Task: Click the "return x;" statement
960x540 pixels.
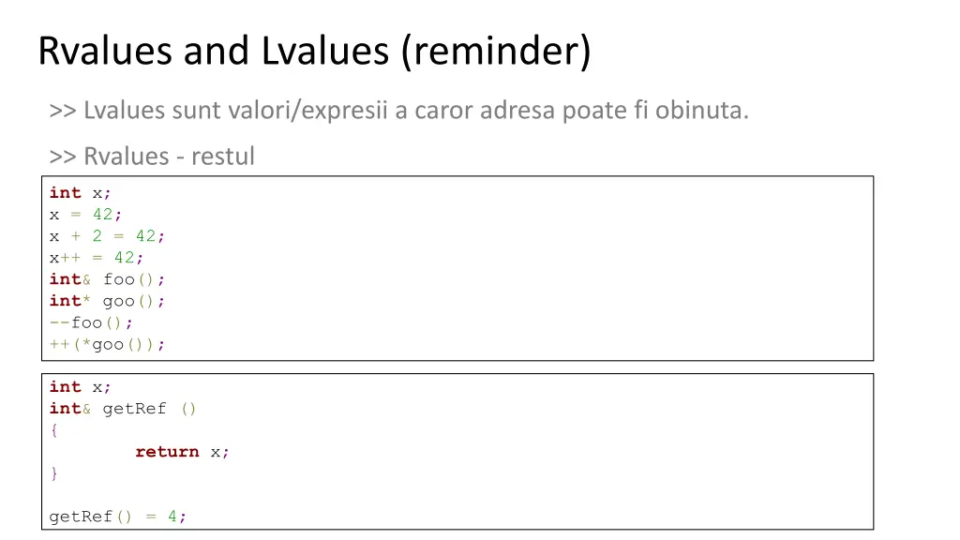Action: (x=183, y=452)
